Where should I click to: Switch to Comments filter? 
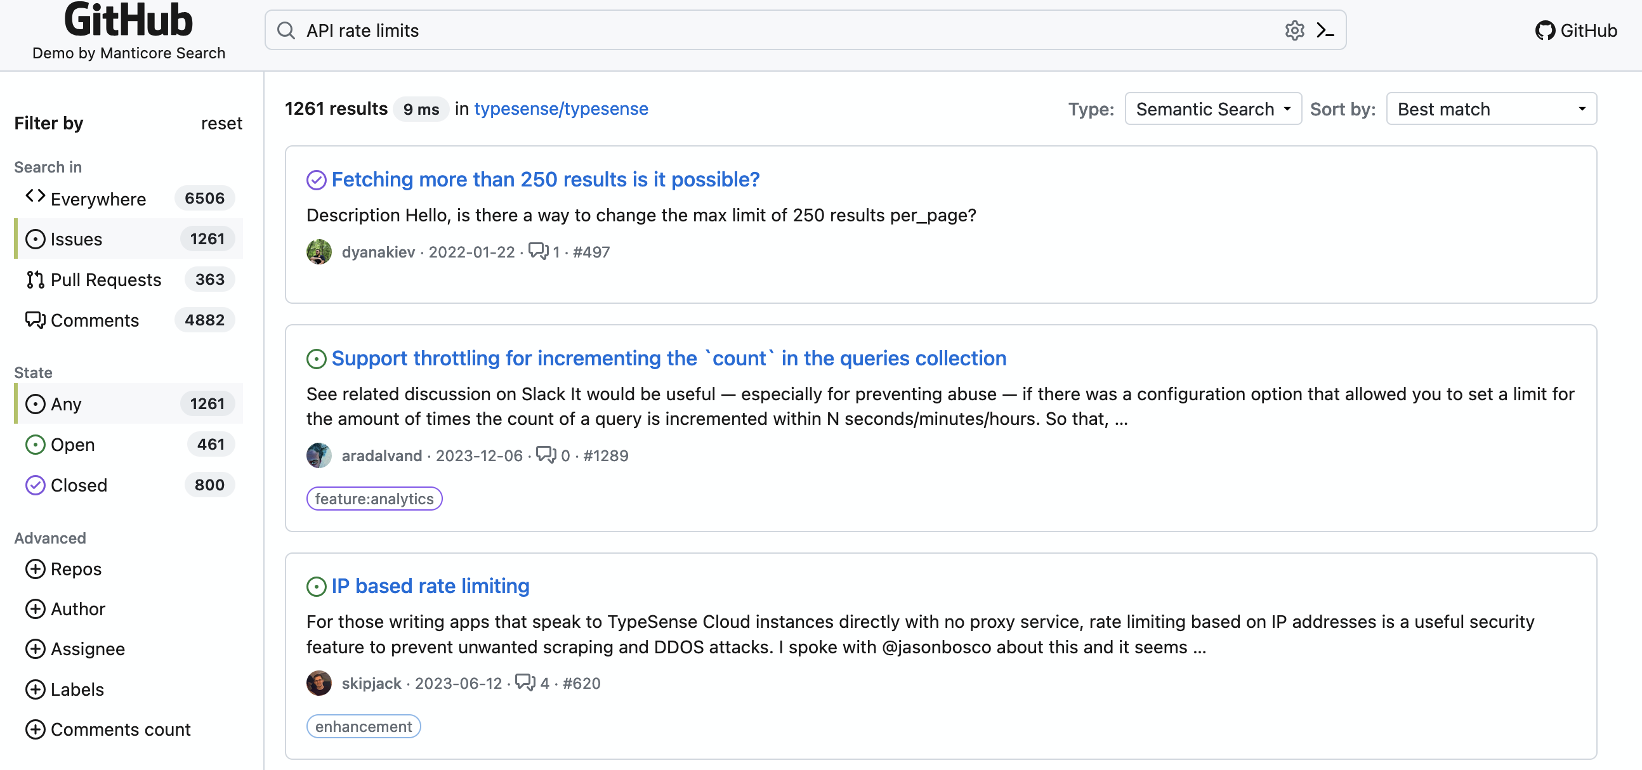(x=129, y=320)
